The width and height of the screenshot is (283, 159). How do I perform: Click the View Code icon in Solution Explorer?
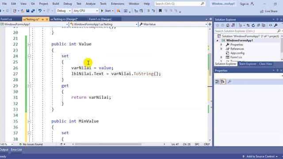tap(270, 26)
